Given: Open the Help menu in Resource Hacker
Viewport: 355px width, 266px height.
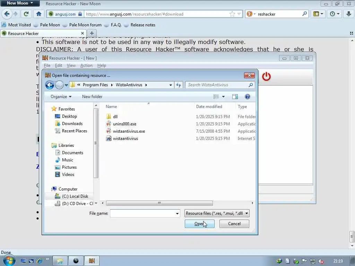Looking at the screenshot, I should pyautogui.click(x=102, y=65).
